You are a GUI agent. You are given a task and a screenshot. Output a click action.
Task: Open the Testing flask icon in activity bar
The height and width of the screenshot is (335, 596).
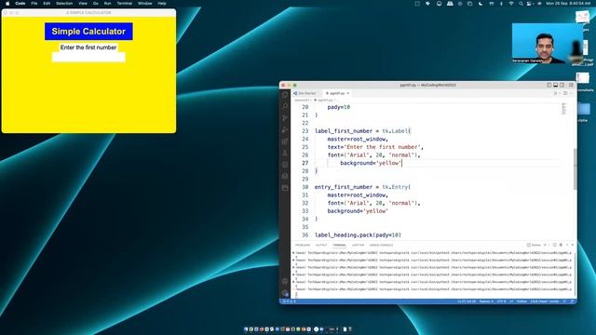285,153
